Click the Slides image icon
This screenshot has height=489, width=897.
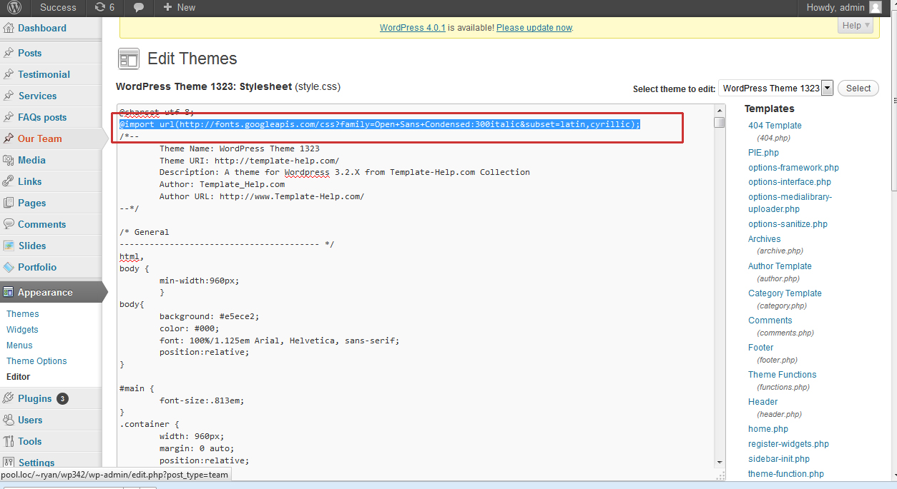coord(9,246)
